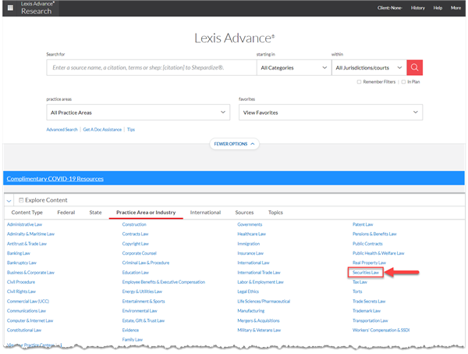
Task: Open International Trade Law link
Action: [259, 273]
